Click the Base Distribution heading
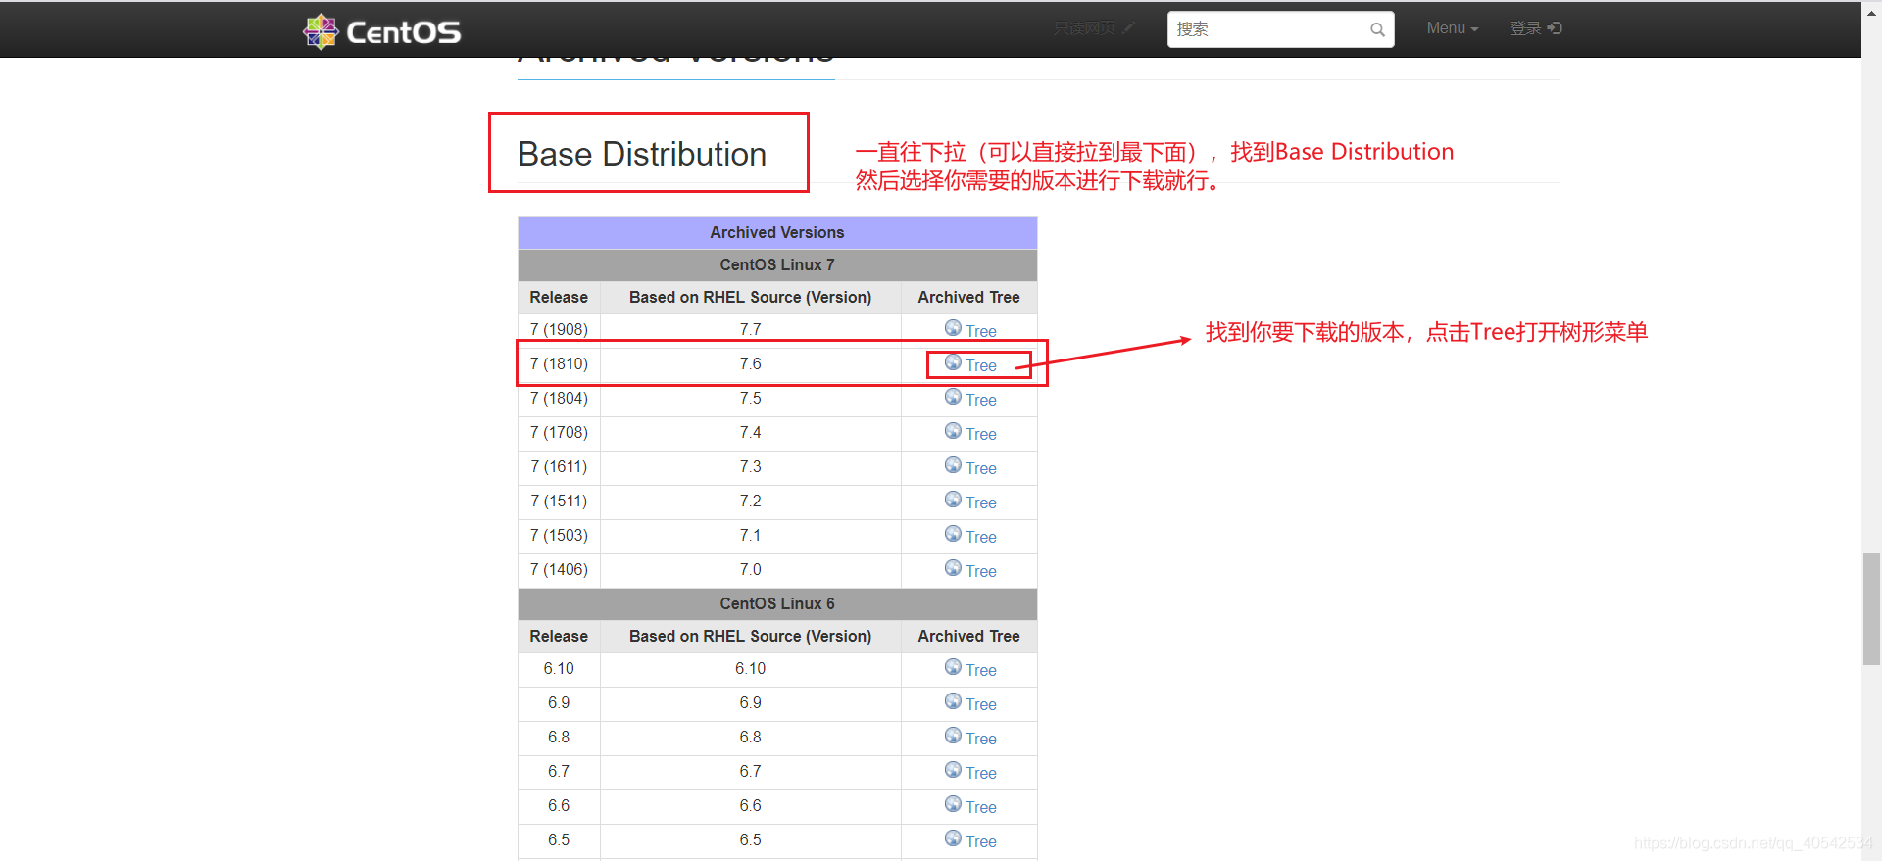The image size is (1882, 861). point(642,154)
